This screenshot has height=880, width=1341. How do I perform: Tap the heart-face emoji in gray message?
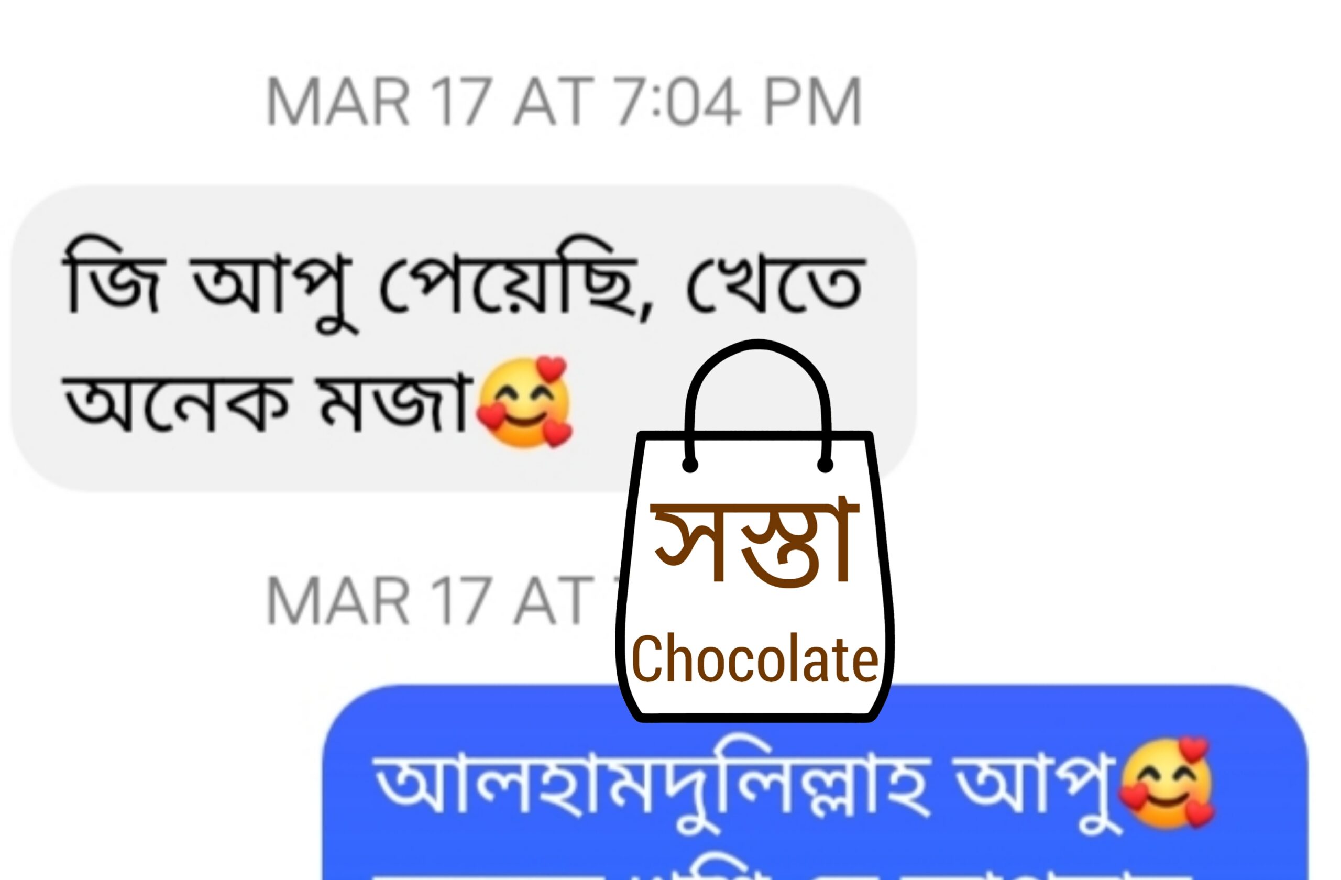coord(524,402)
